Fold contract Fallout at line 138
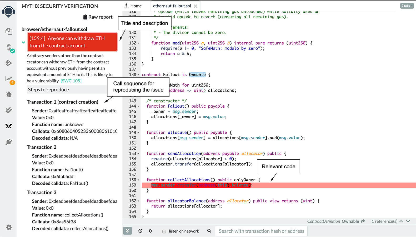The height and width of the screenshot is (237, 416). click(x=138, y=75)
